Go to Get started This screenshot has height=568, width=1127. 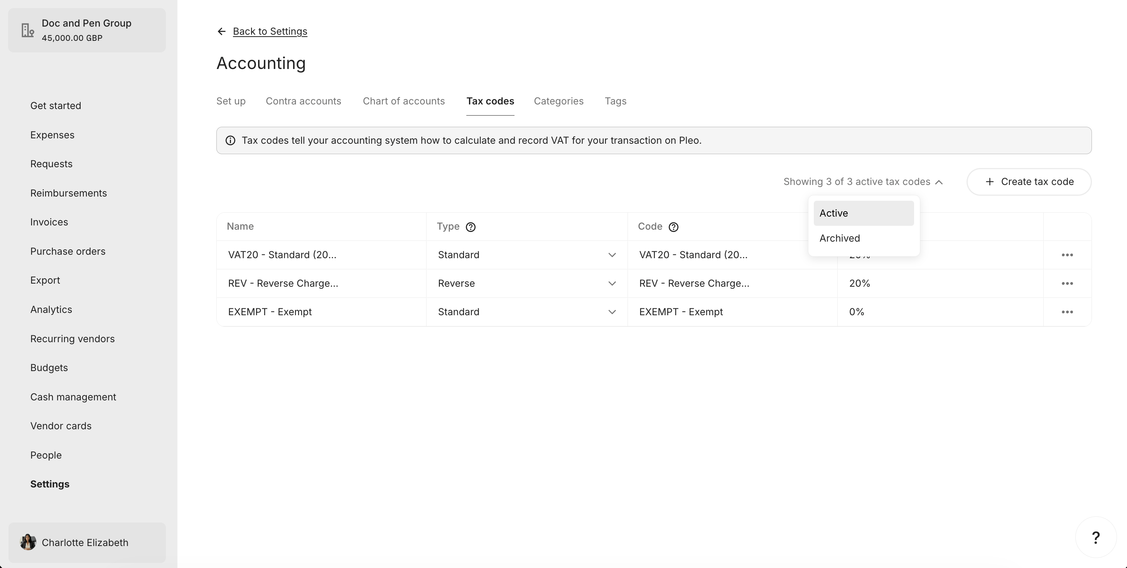pyautogui.click(x=56, y=106)
